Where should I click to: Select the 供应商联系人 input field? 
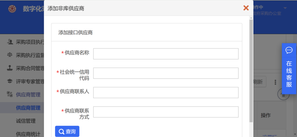(x=166, y=92)
